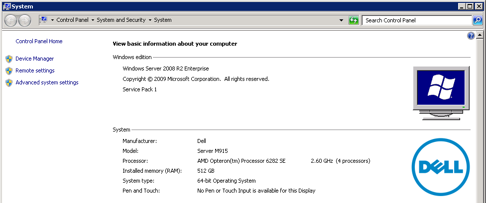486x203 pixels.
Task: Click the model value Server M915
Action: [213, 151]
